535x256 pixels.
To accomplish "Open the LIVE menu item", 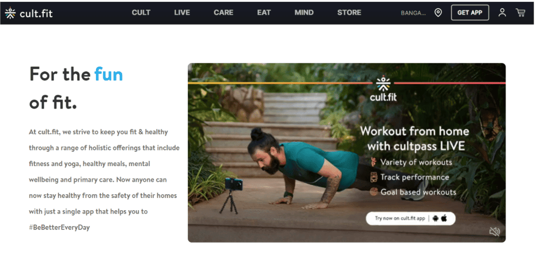I will 182,13.
